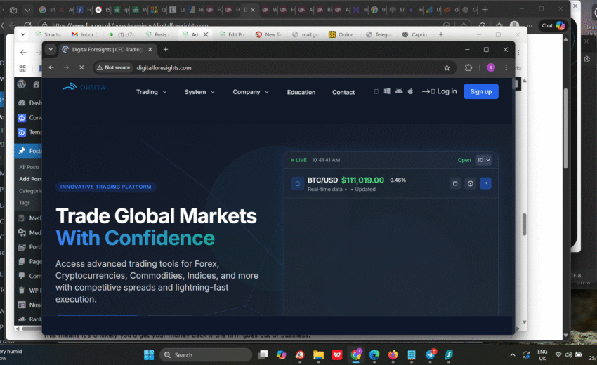This screenshot has width=597, height=365.
Task: Open the tab search dropdown in the front Chrome window
Action: (51, 49)
